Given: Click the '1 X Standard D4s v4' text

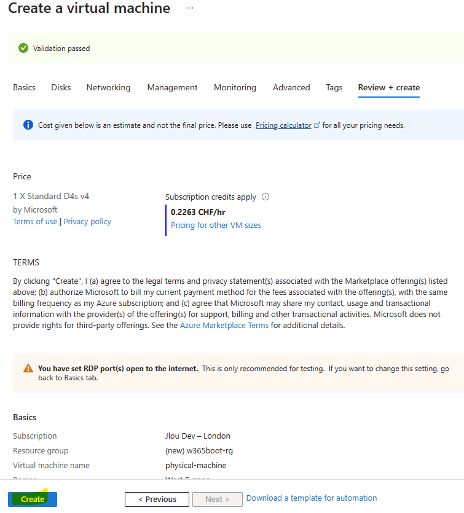Looking at the screenshot, I should pyautogui.click(x=51, y=196).
